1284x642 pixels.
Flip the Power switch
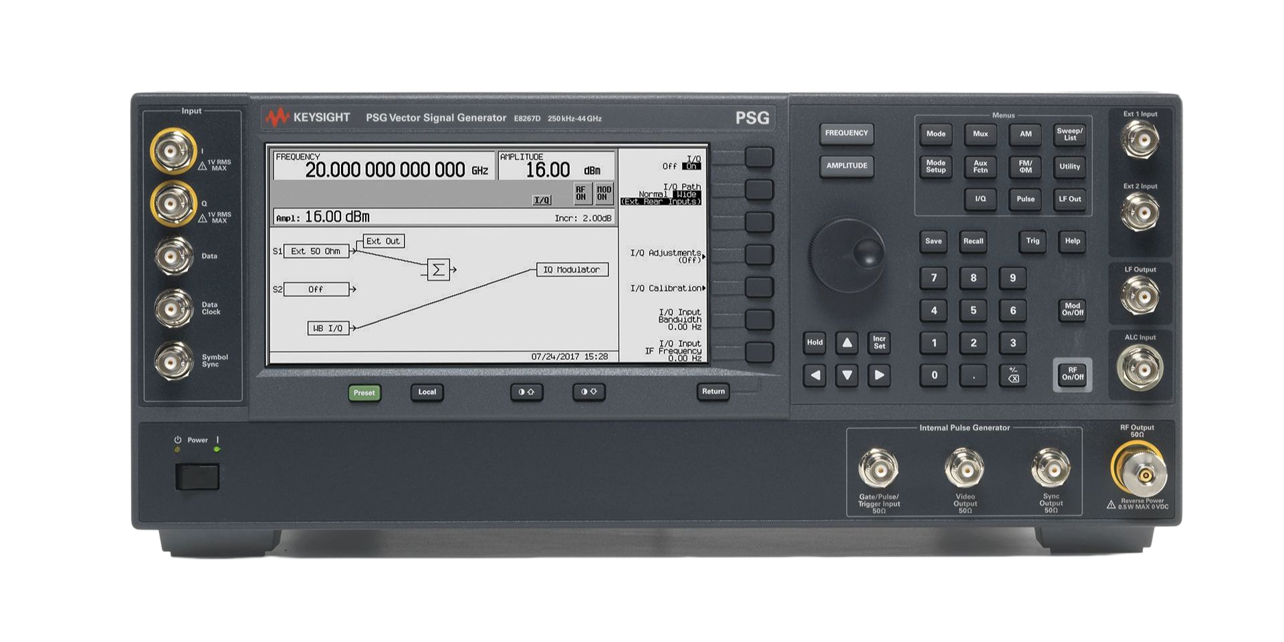click(x=197, y=477)
